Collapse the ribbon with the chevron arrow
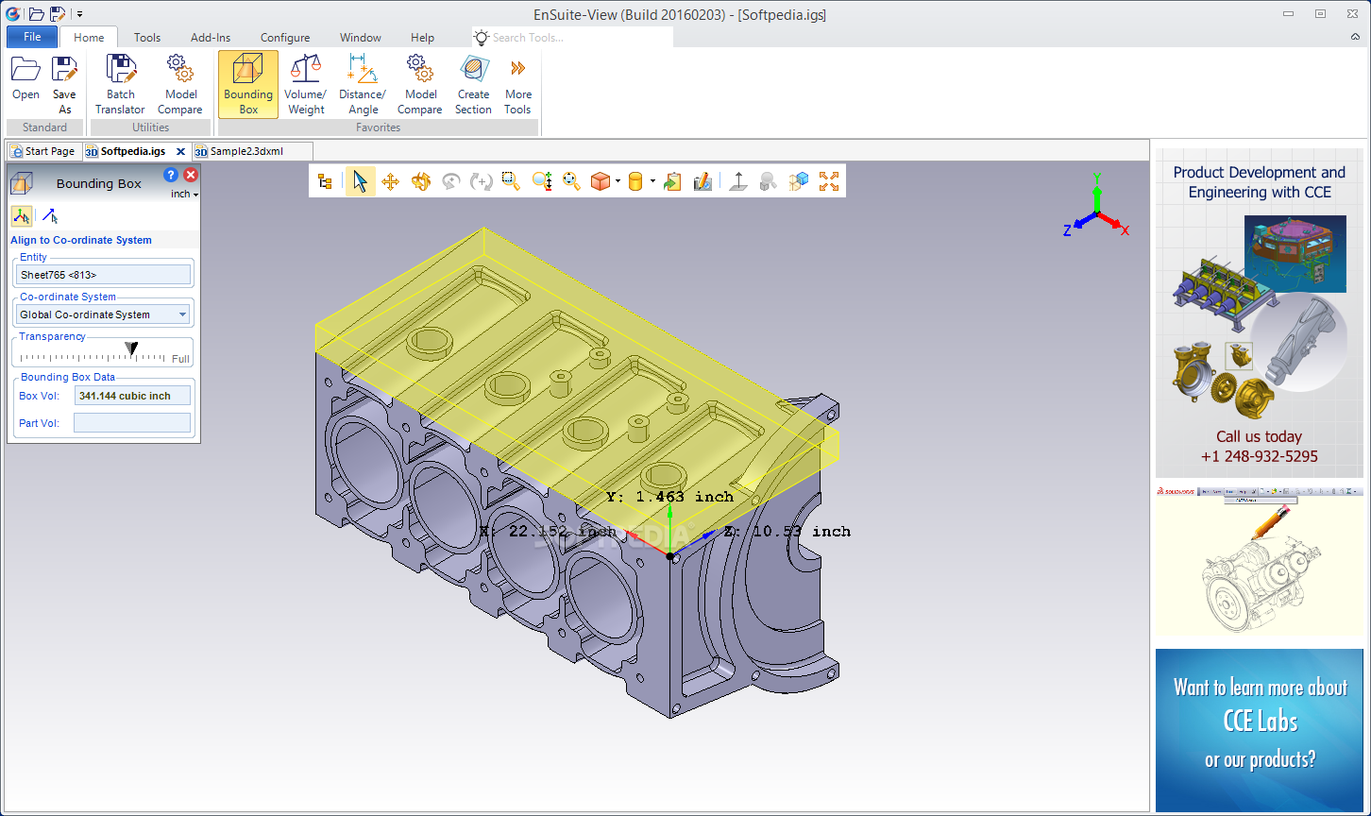 (x=1355, y=37)
